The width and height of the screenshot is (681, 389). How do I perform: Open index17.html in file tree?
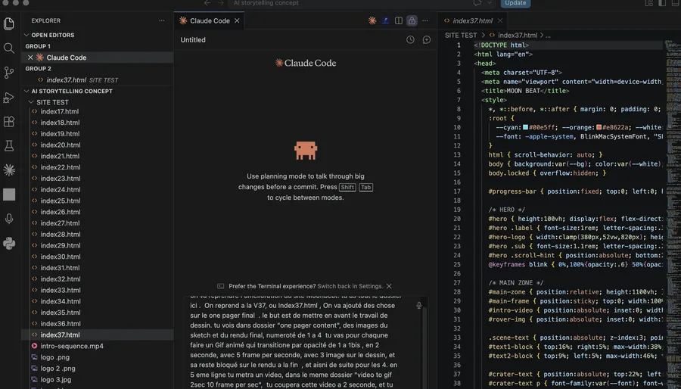click(98, 111)
